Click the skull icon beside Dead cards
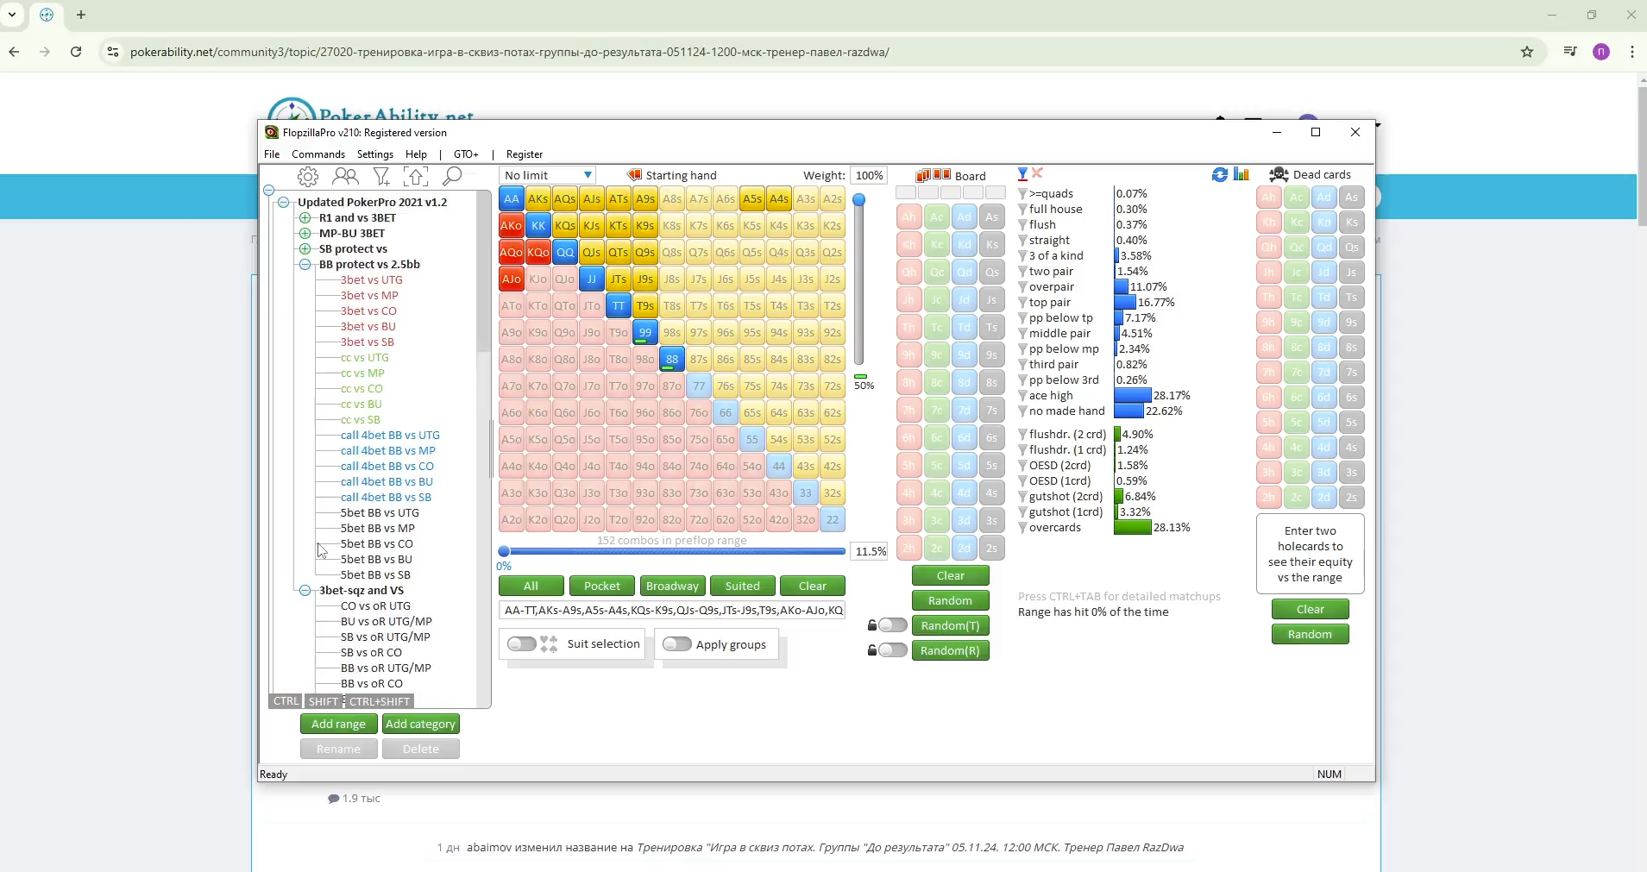Screen dimensions: 1647x872 pyautogui.click(x=1279, y=174)
